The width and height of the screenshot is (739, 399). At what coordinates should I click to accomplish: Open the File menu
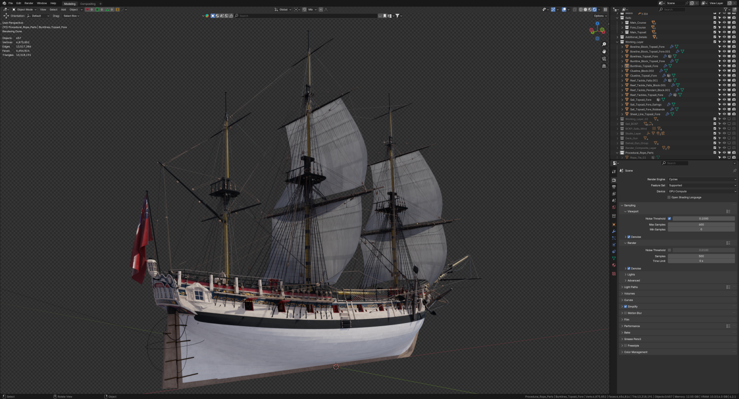pos(10,3)
